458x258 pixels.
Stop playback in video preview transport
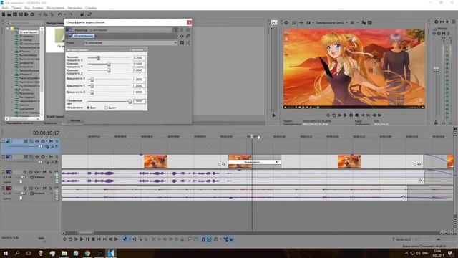coord(356,115)
